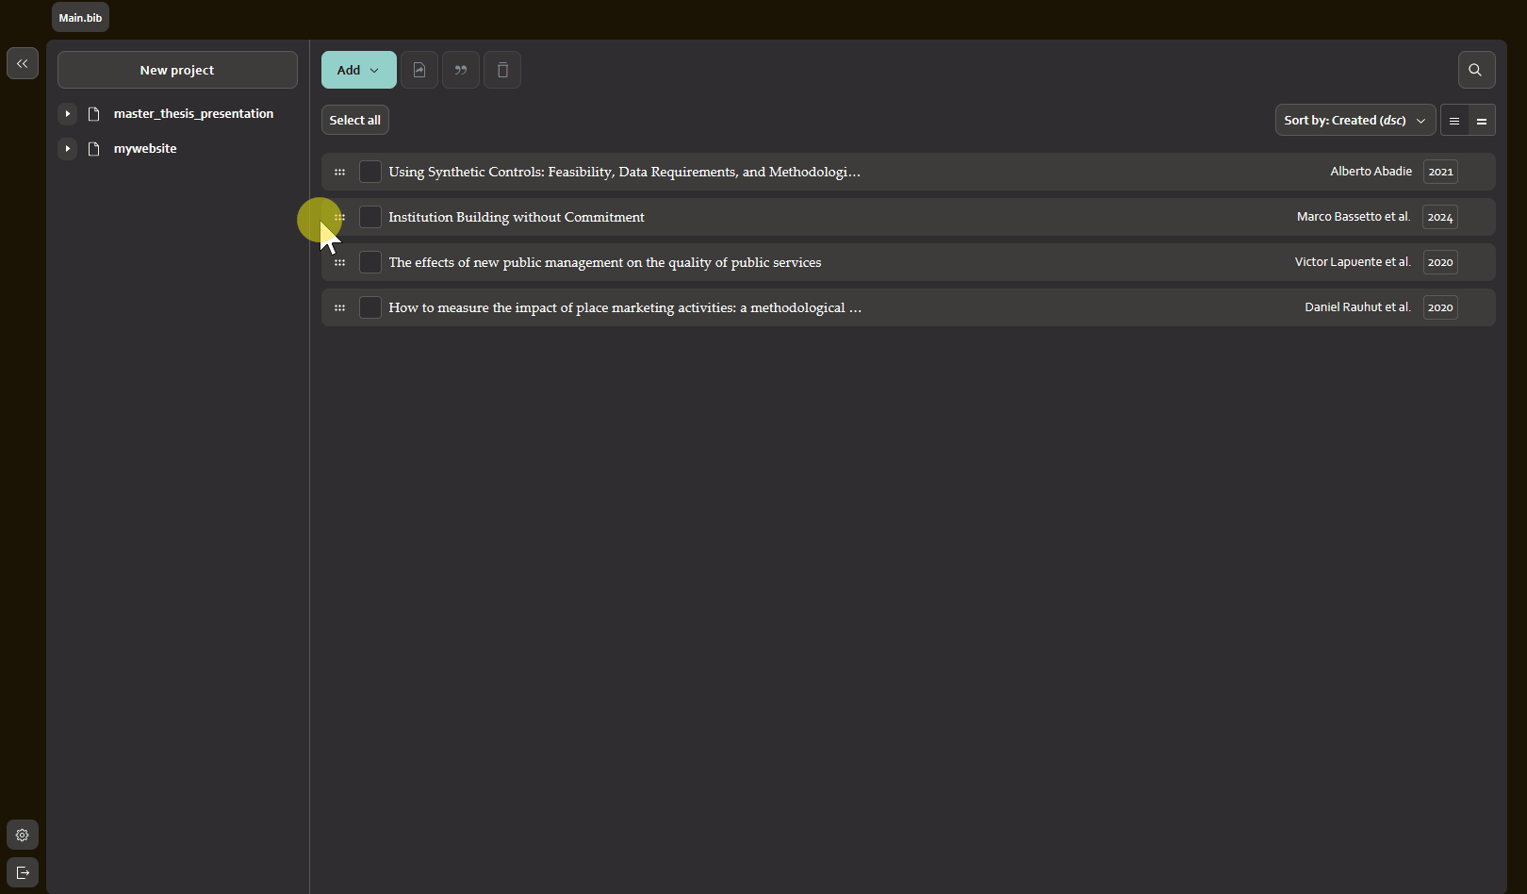Switch to compact list view icon
Image resolution: width=1527 pixels, height=894 pixels.
[x=1454, y=121]
